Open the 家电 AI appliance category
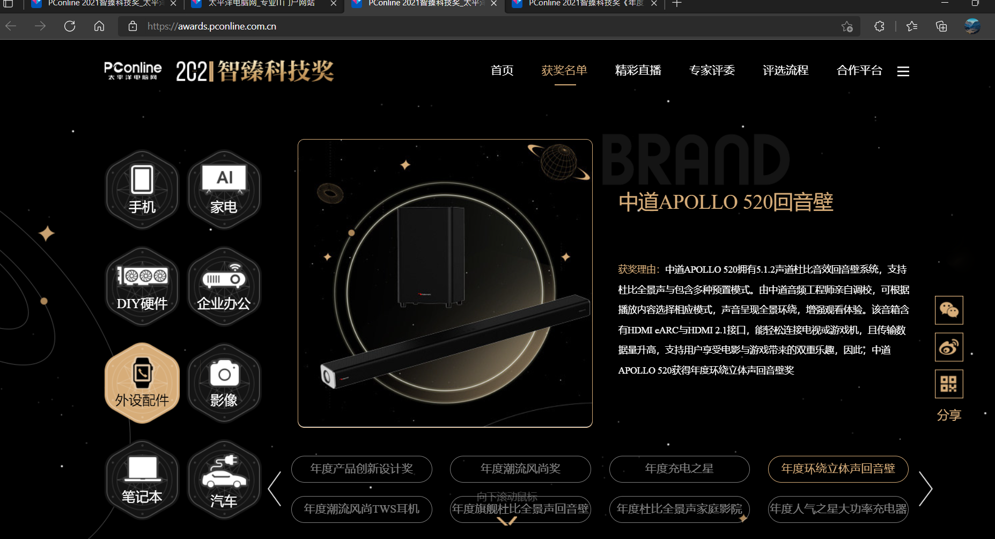Image resolution: width=995 pixels, height=539 pixels. tap(224, 190)
